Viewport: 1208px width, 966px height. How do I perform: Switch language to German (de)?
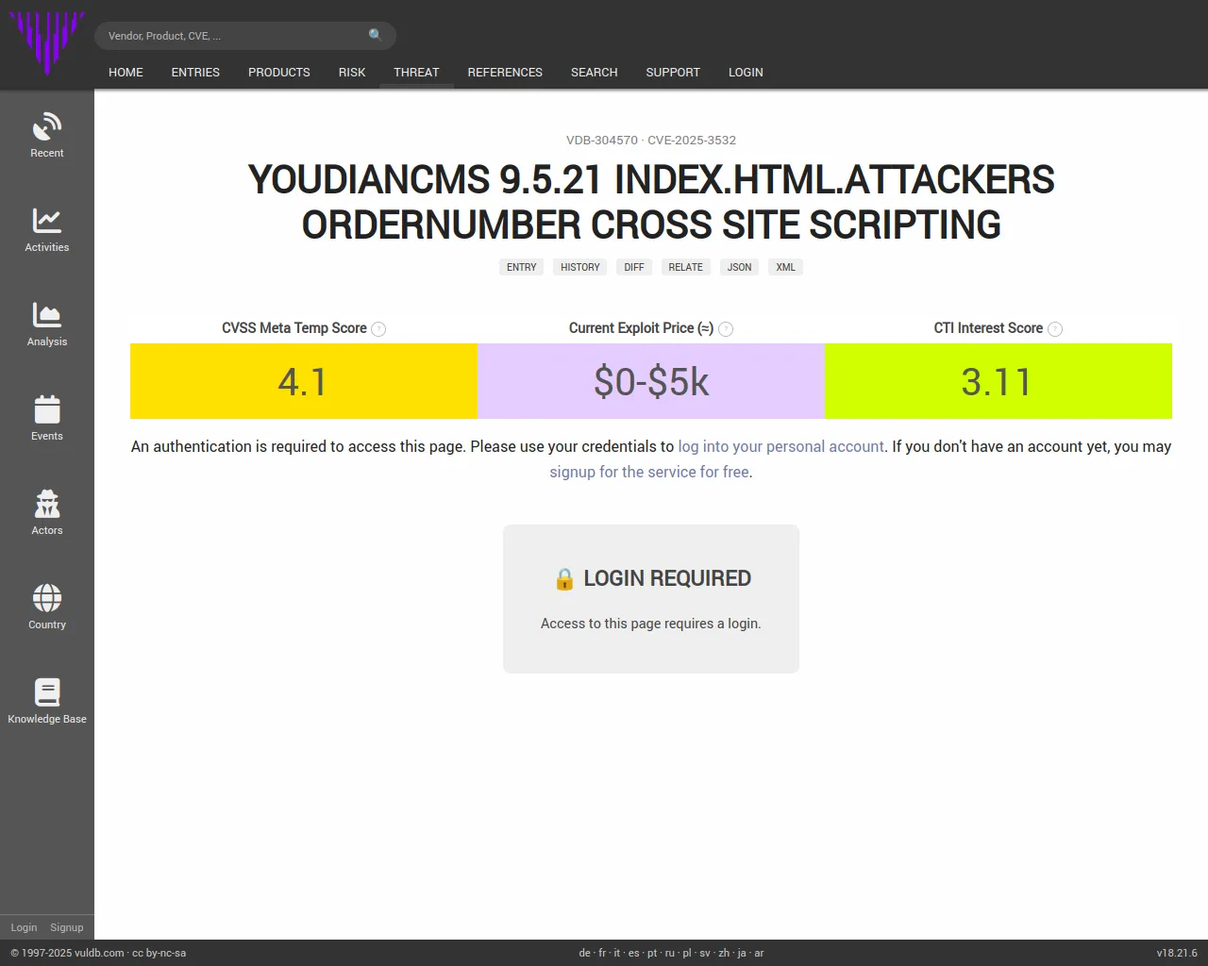tap(585, 953)
